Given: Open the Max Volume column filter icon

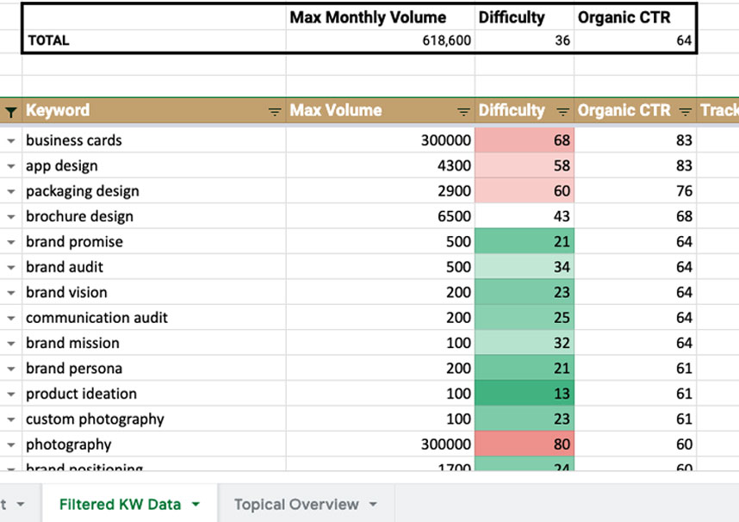Looking at the screenshot, I should (463, 111).
